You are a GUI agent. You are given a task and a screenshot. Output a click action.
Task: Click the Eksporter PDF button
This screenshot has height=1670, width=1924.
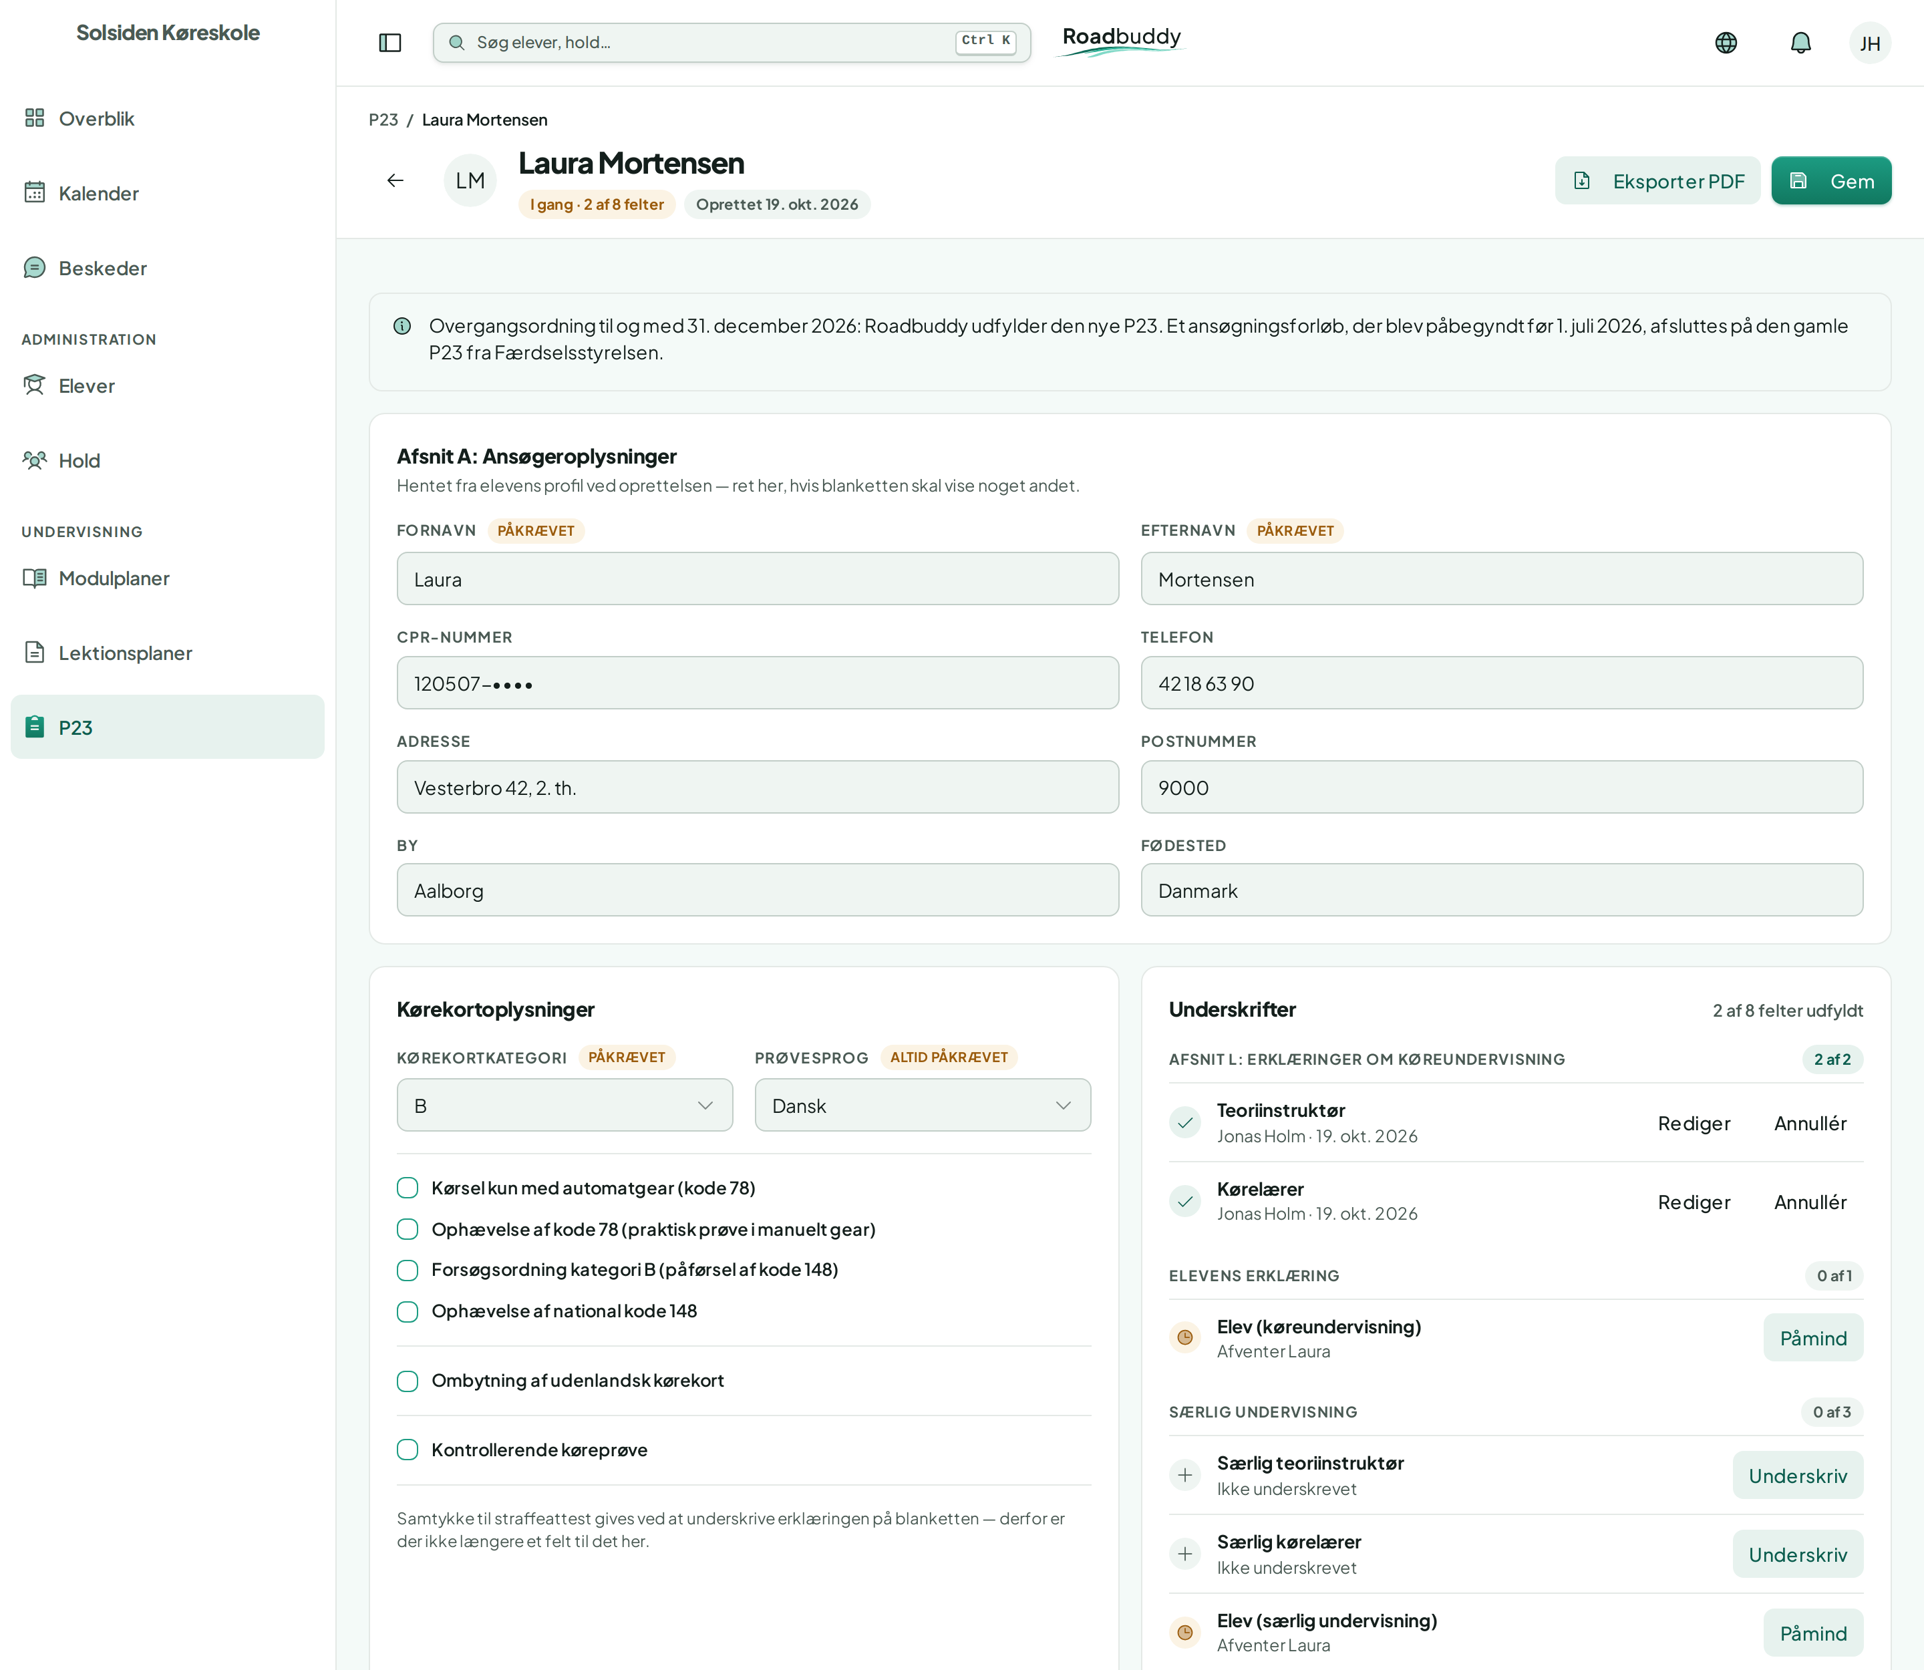(1657, 181)
